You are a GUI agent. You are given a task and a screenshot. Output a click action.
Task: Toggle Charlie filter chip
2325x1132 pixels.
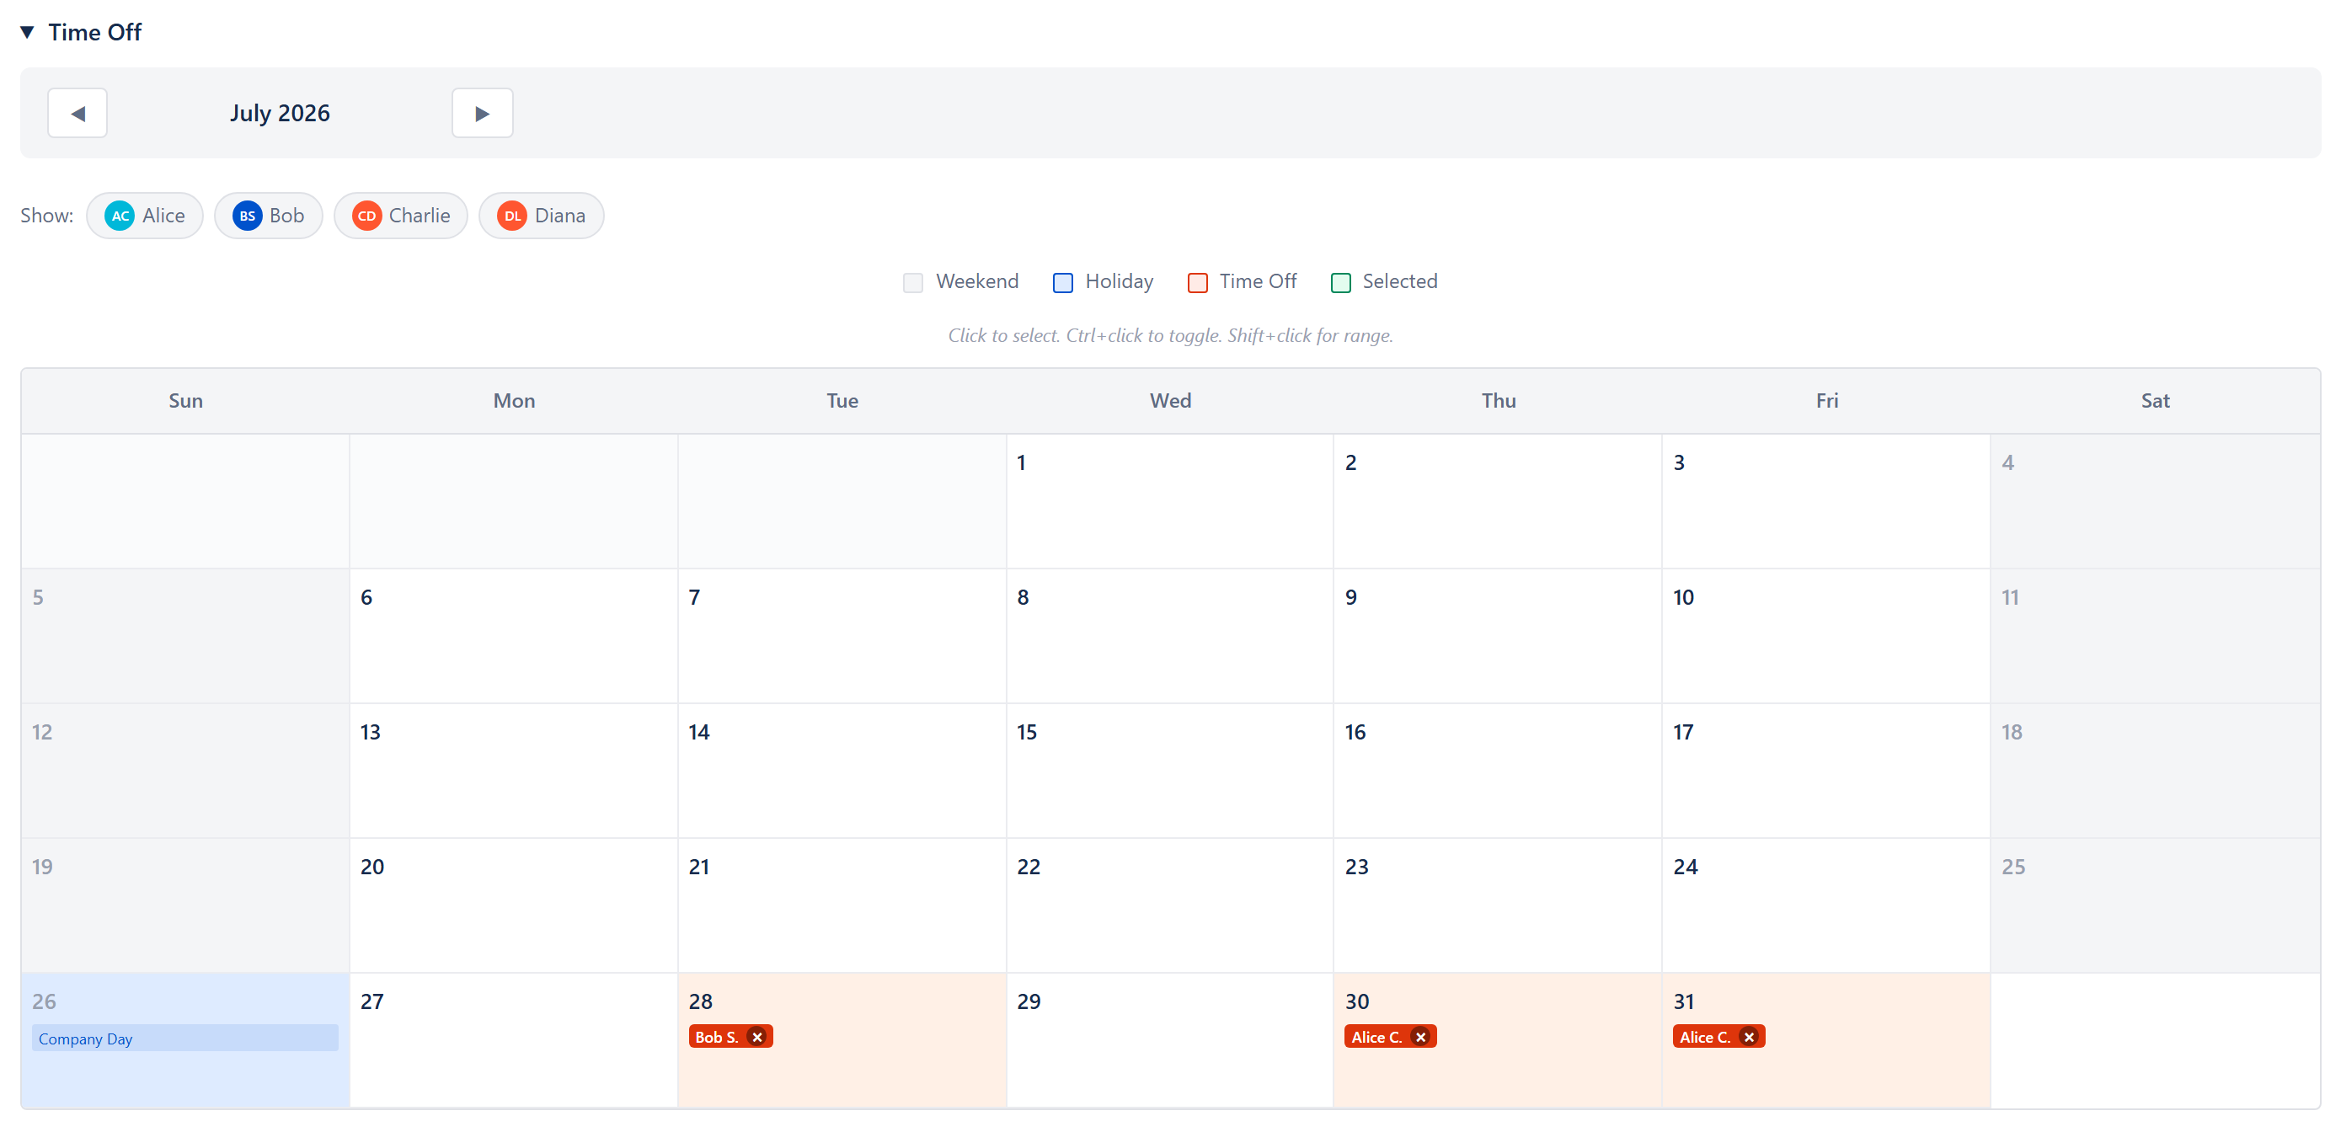[401, 216]
